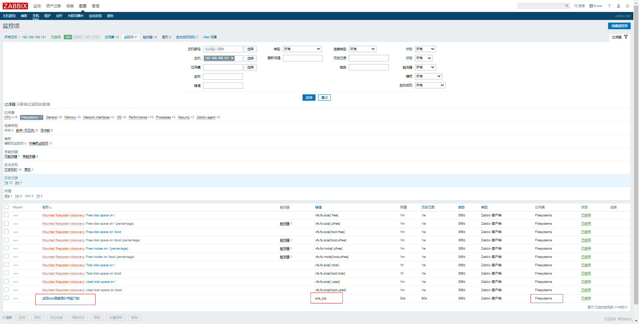Open the information type (信息类型) dropdown
The width and height of the screenshot is (639, 324).
tap(362, 49)
